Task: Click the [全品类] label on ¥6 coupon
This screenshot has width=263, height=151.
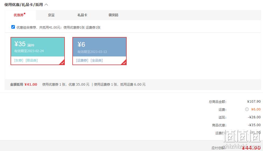Action: [97, 61]
